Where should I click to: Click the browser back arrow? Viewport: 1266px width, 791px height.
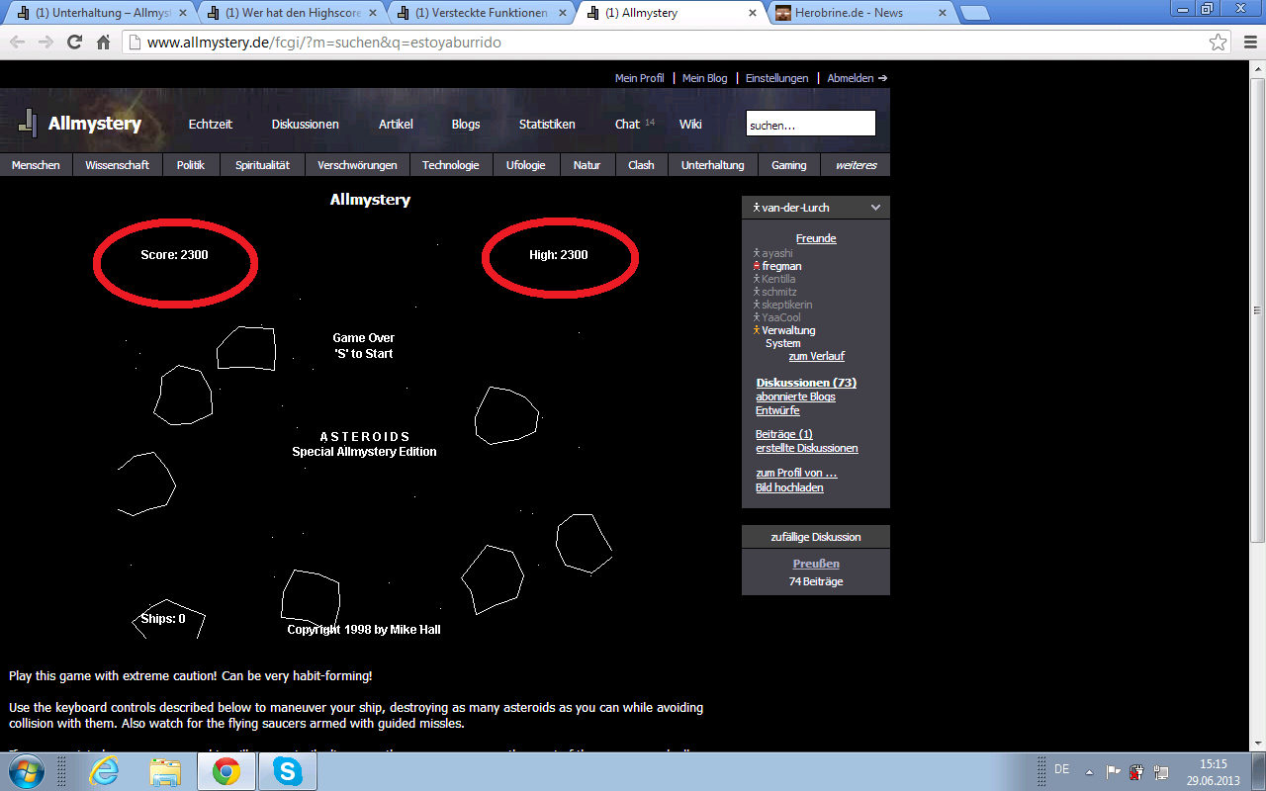[x=18, y=43]
